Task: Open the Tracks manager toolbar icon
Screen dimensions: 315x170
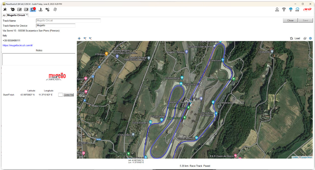Action: point(33,9)
